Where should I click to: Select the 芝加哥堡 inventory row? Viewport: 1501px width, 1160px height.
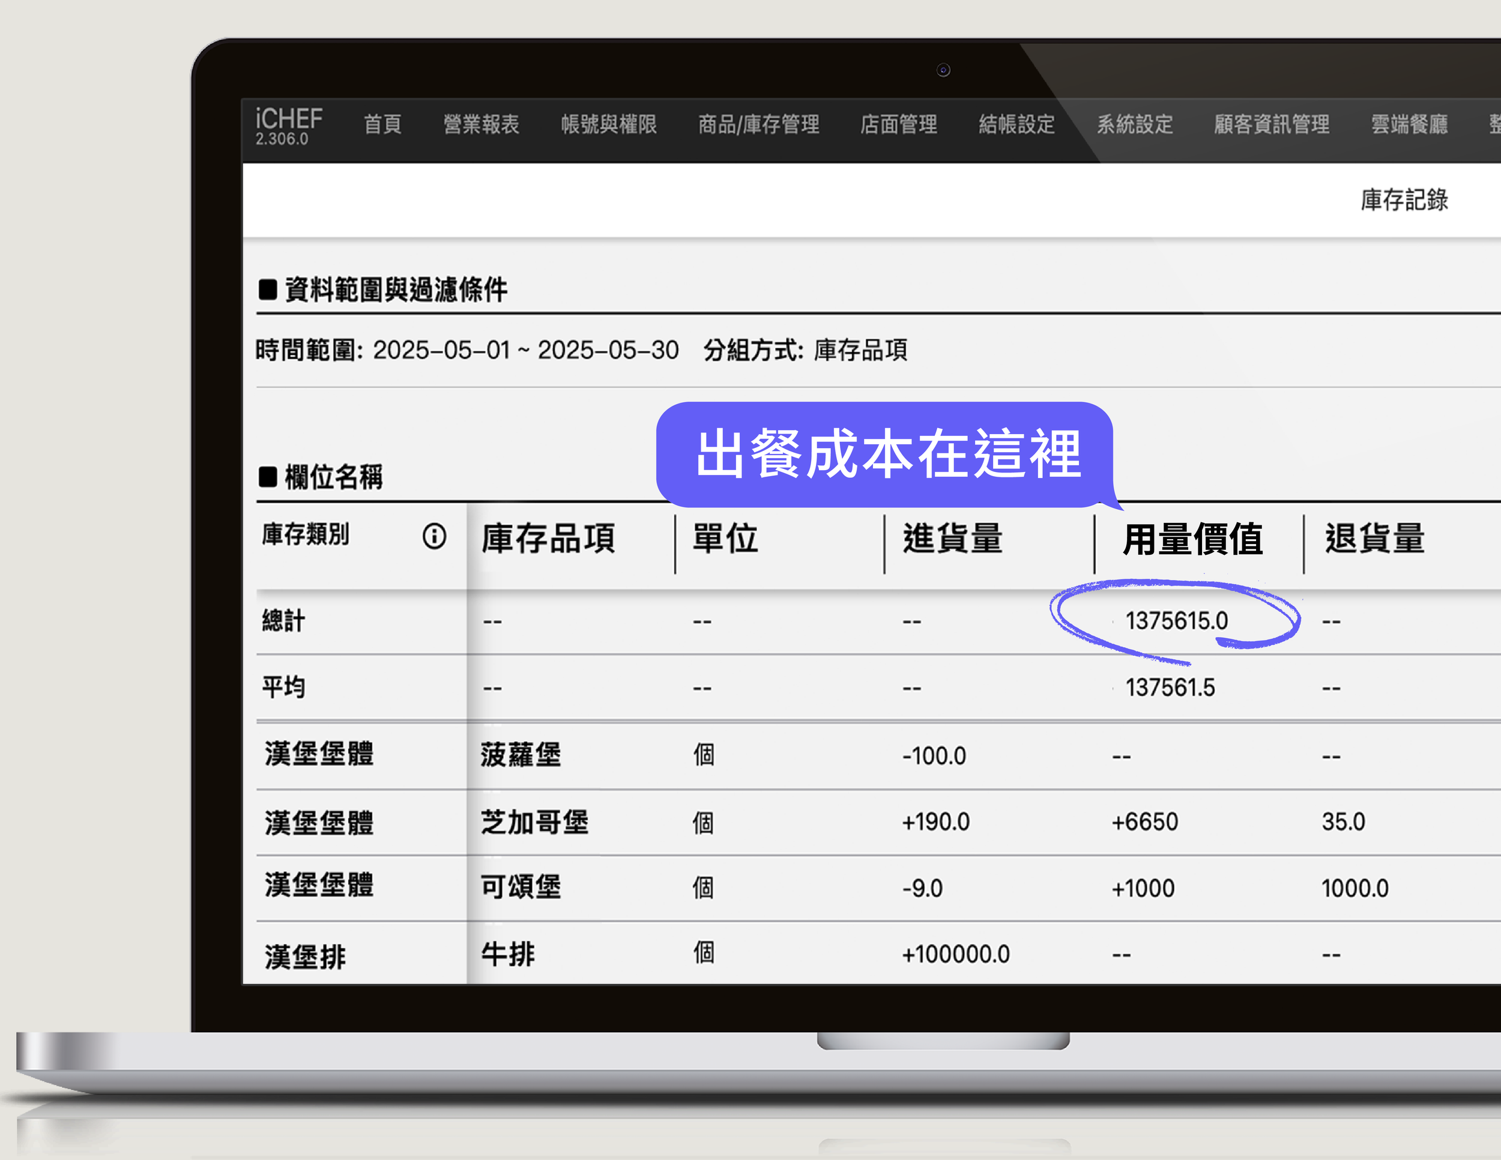(x=534, y=822)
